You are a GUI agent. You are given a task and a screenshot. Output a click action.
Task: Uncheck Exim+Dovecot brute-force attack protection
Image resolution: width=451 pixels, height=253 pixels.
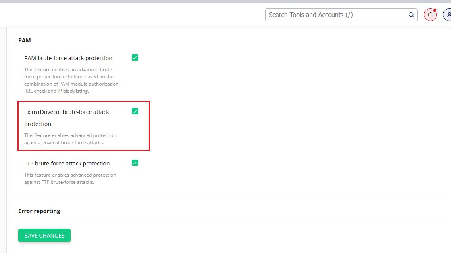click(135, 112)
